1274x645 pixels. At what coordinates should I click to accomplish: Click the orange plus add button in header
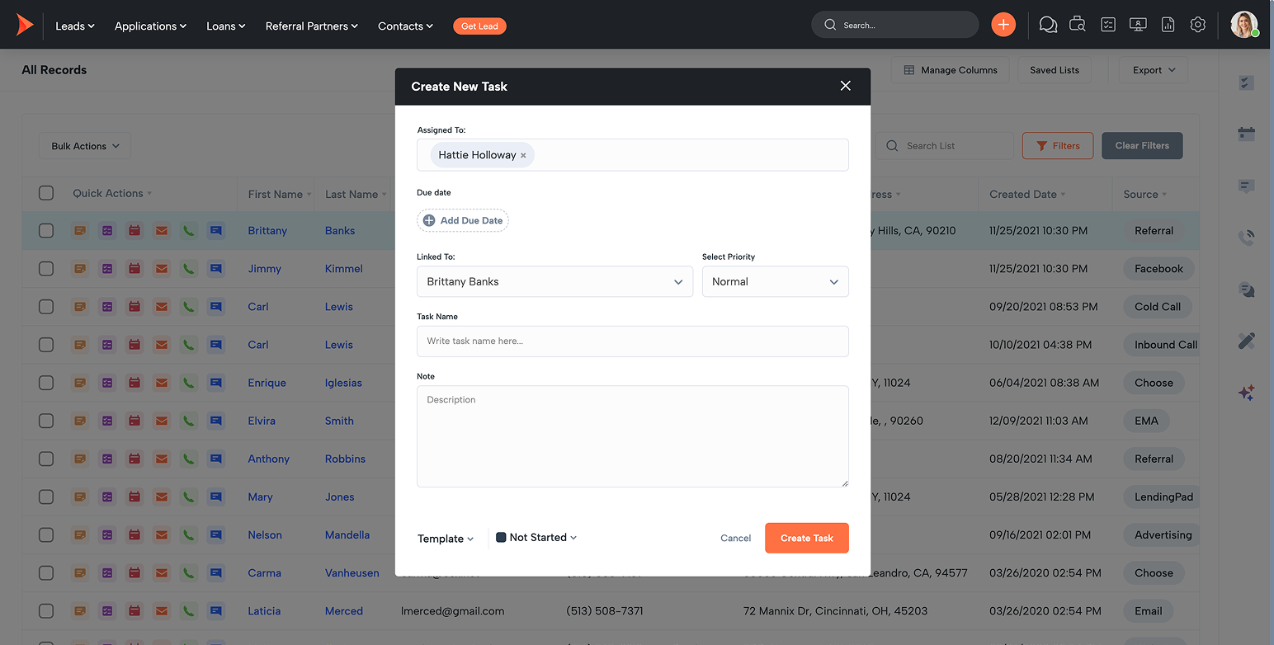coord(1003,25)
